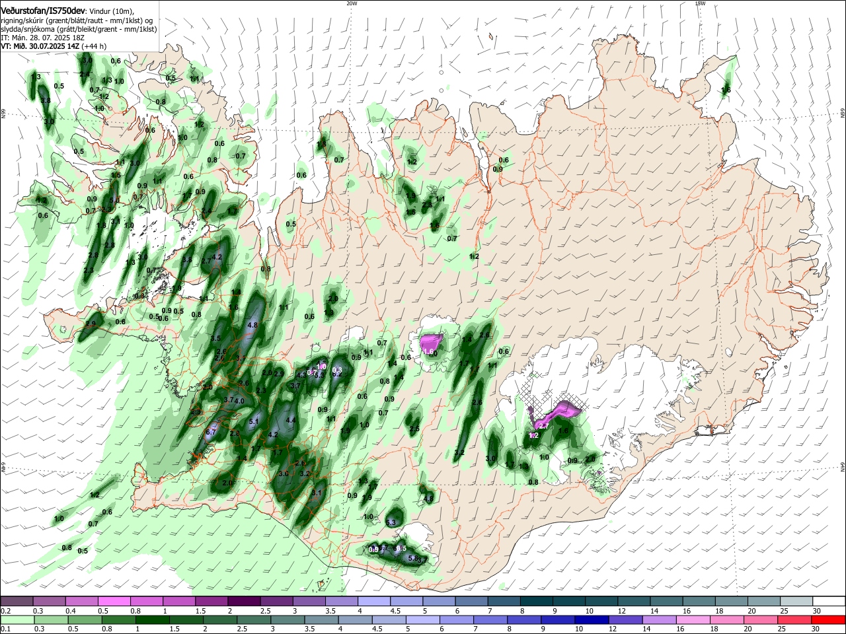The height and width of the screenshot is (634, 846).
Task: Click the bright pink swatch starting at 0.5 in the upper legend
Action: pos(114,602)
